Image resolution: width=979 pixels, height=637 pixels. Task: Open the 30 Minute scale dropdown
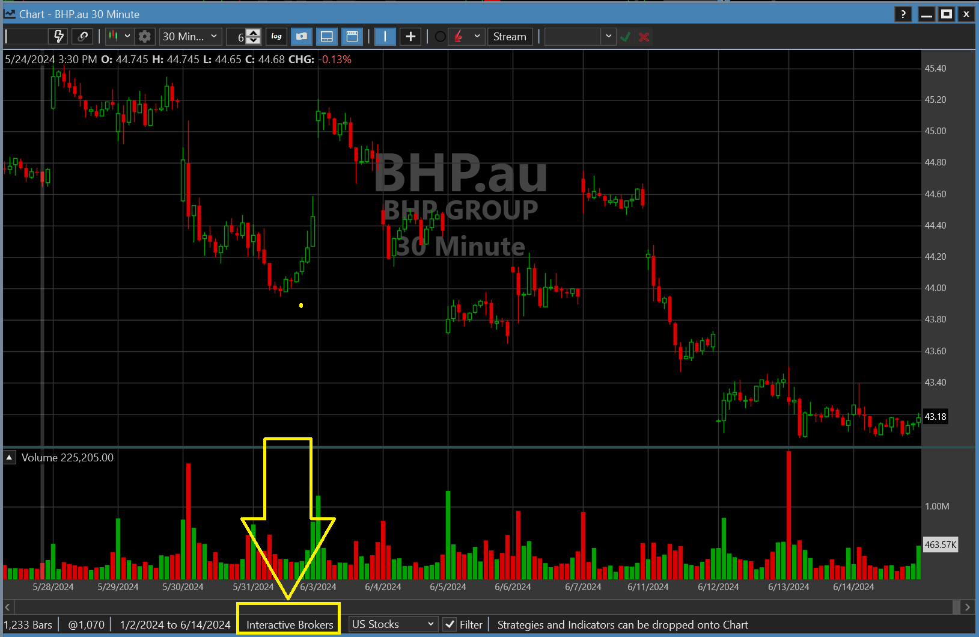click(191, 37)
